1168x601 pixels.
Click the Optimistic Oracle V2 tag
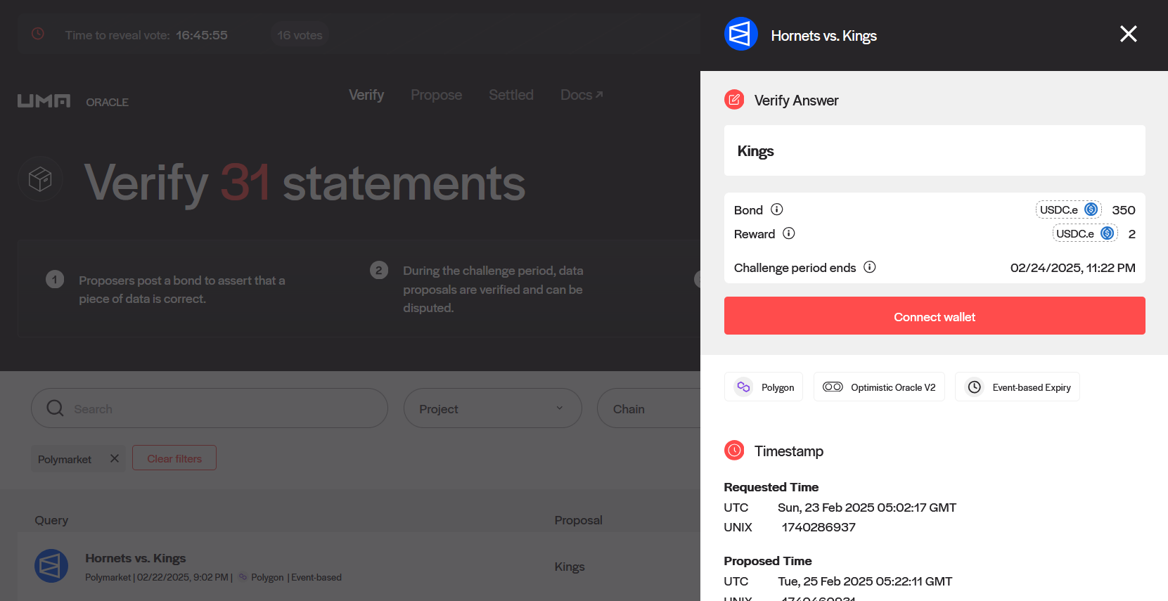[879, 387]
